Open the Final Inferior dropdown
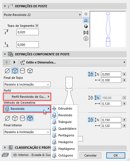Viewport: 130px width, 161px height. [x=27, y=132]
